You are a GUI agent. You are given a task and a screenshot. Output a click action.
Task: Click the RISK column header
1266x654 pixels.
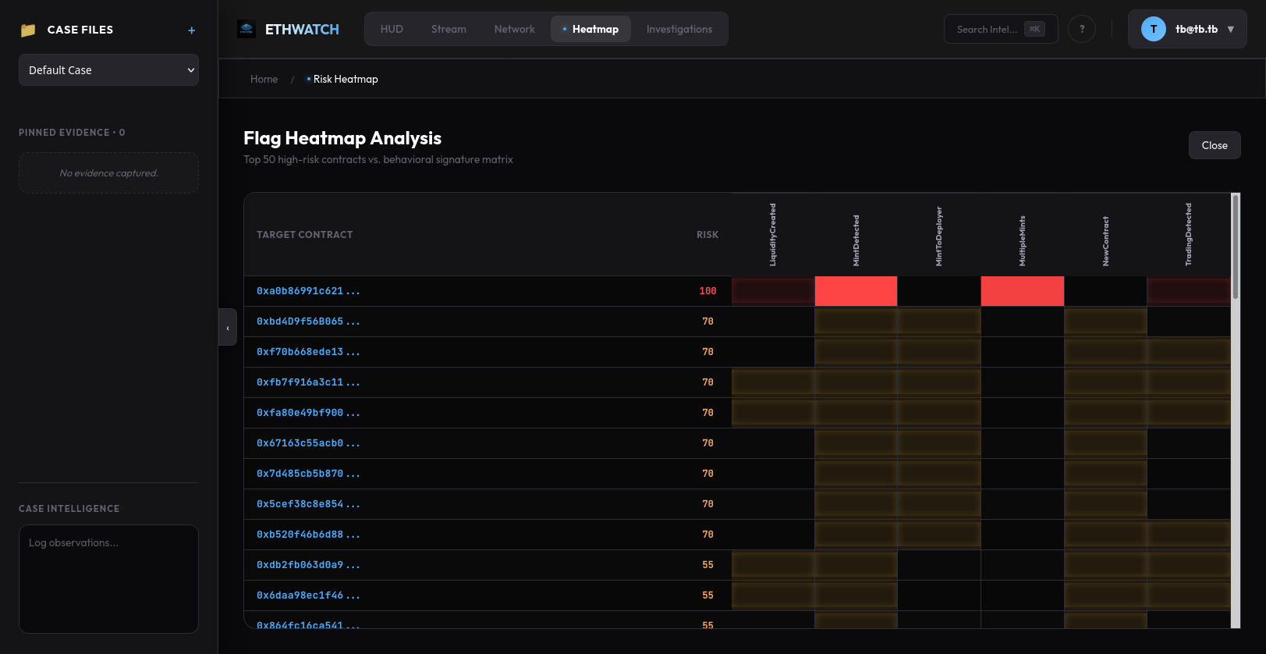707,235
